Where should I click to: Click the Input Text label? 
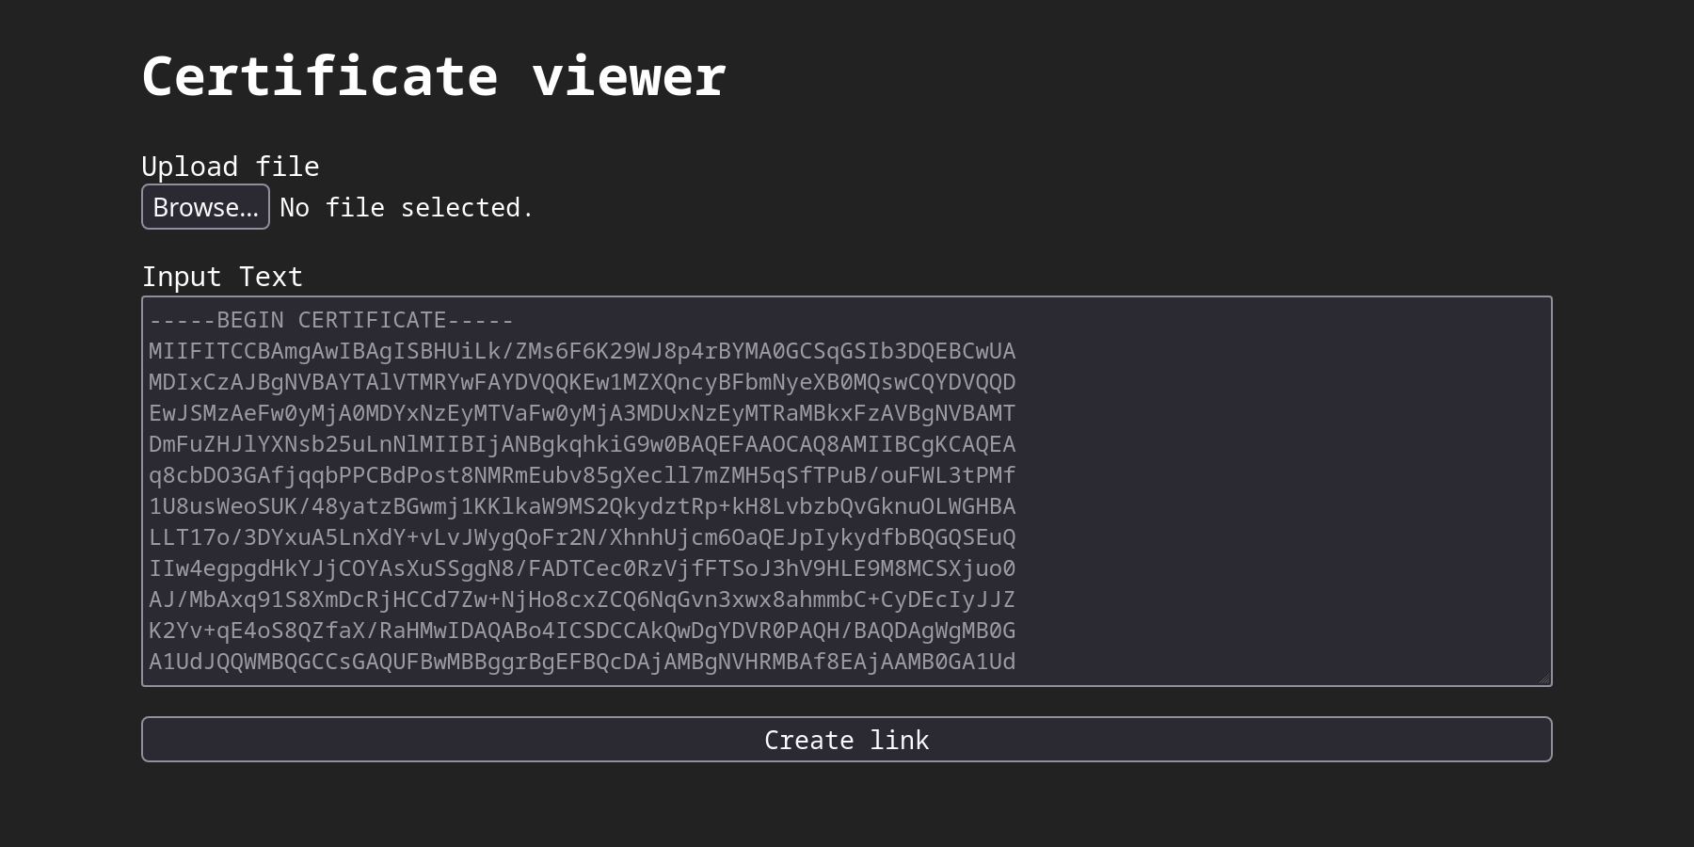222,277
